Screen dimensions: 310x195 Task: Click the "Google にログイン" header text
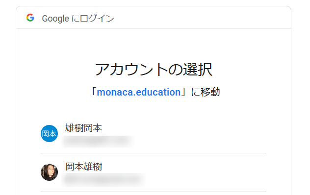pos(78,19)
